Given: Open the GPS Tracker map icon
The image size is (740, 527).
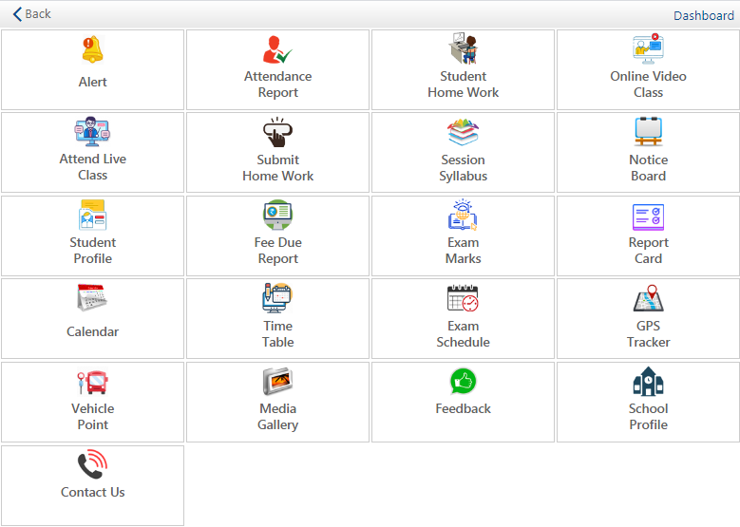Looking at the screenshot, I should [x=648, y=298].
